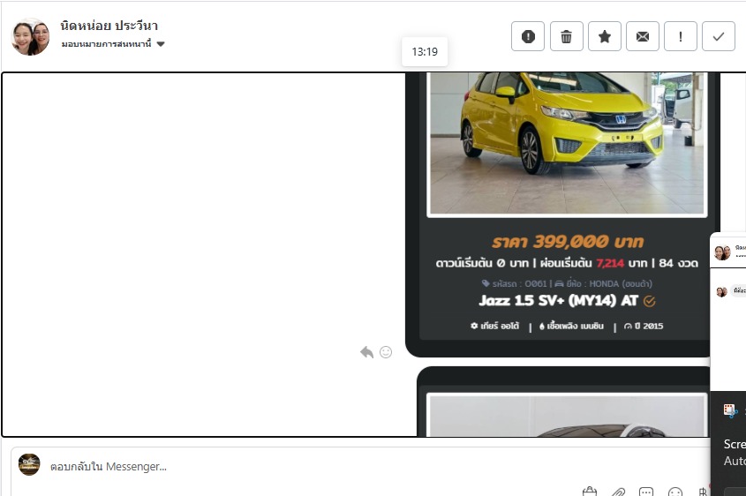Attach a file with the paperclip icon
Screen dimensions: 746x496
click(618, 492)
